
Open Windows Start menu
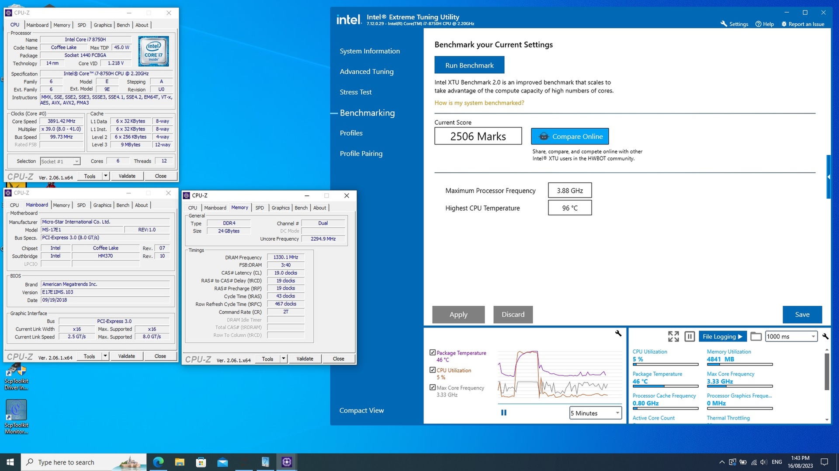[10, 462]
